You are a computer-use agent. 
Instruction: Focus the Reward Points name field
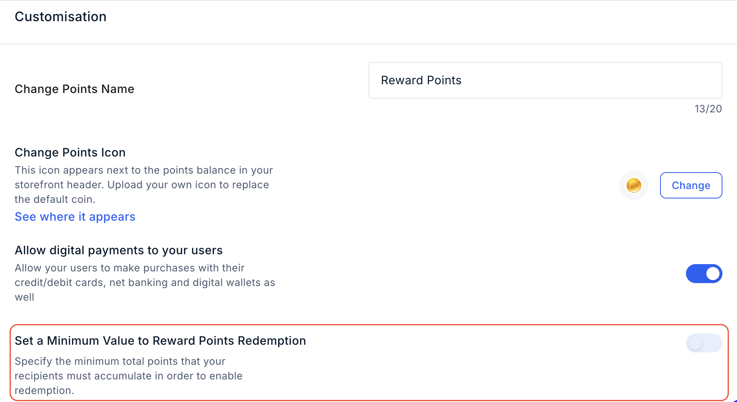[545, 80]
